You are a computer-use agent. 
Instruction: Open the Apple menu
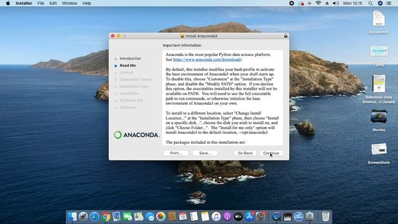click(8, 3)
